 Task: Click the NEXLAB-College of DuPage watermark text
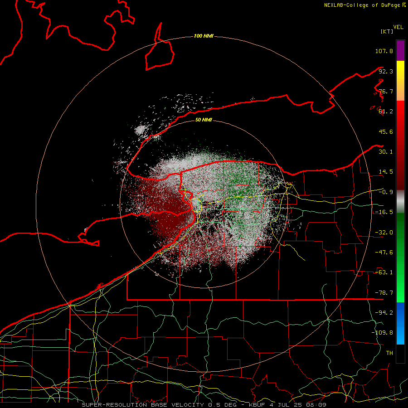tap(364, 5)
